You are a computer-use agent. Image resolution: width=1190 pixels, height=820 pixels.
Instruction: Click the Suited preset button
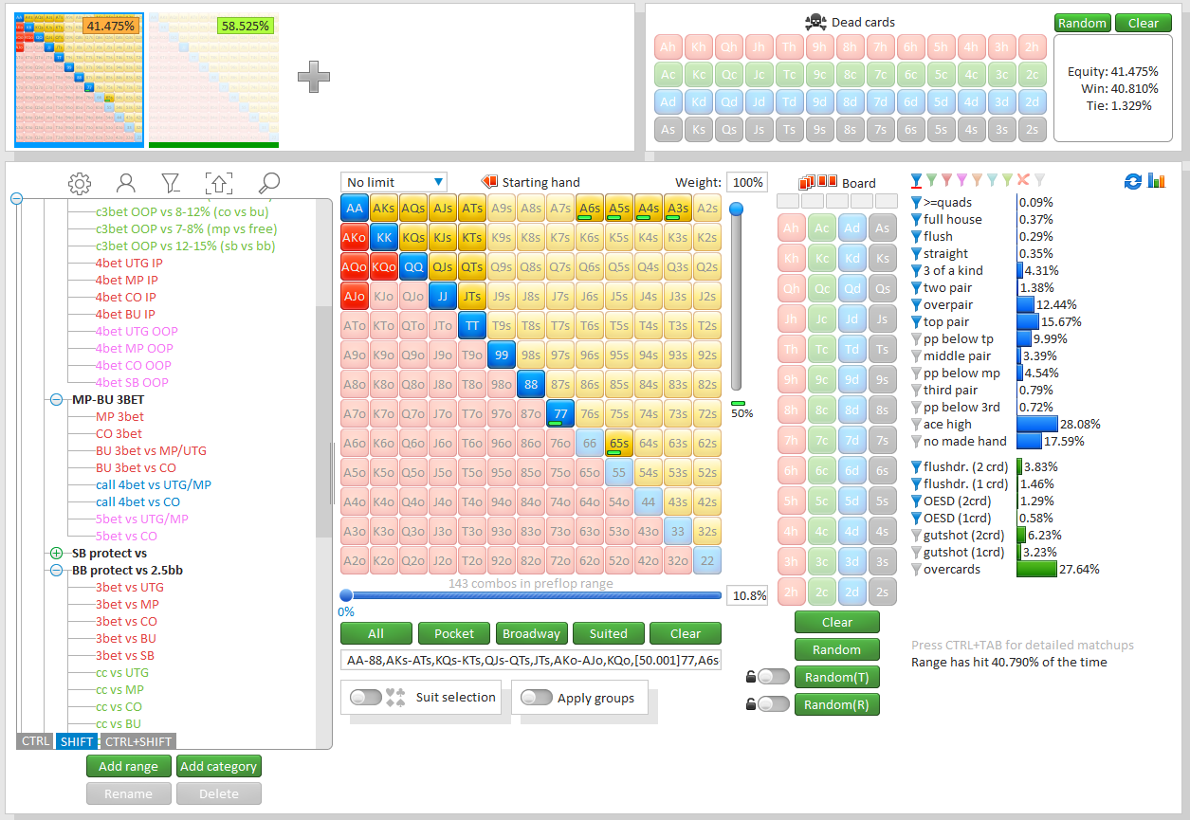(x=608, y=633)
